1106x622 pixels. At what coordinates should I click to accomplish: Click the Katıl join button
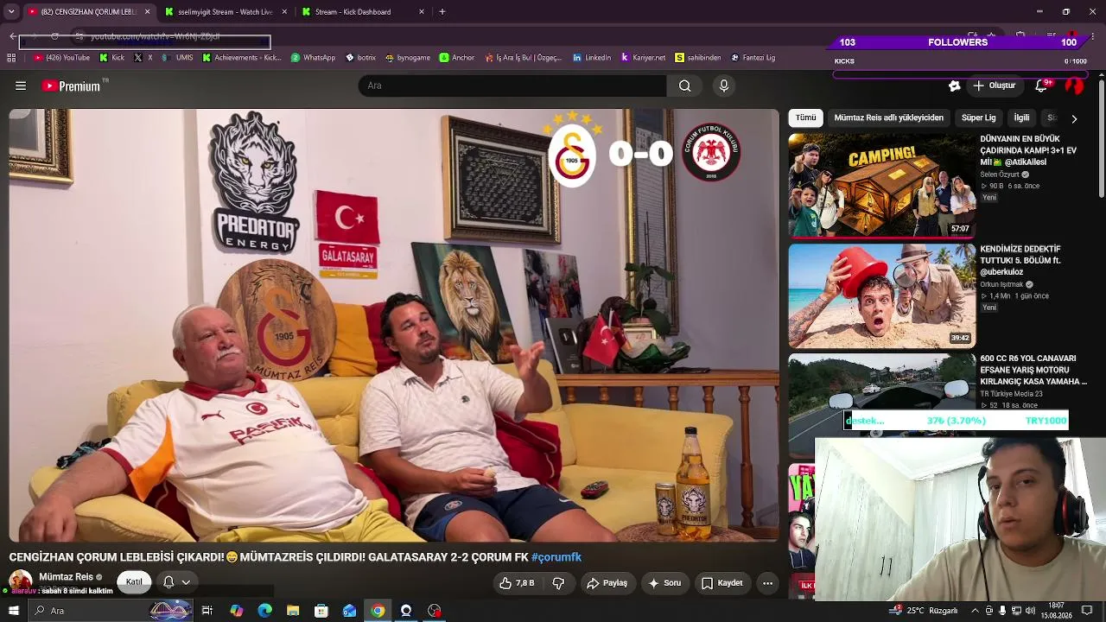[134, 582]
